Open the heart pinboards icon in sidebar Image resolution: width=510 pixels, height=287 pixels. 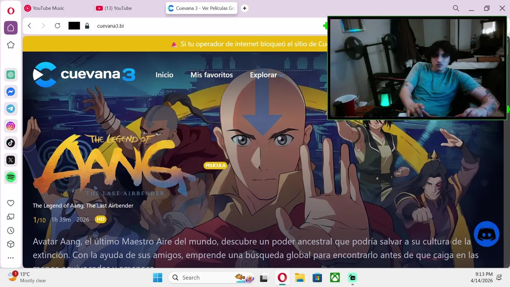pyautogui.click(x=11, y=203)
